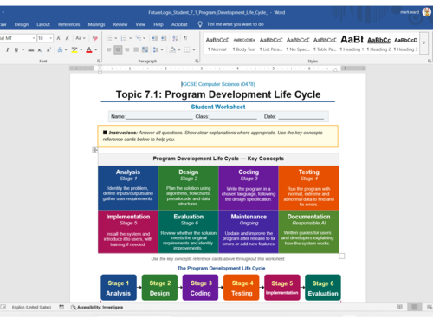
Task: Open the Styles pane launcher
Action: click(430, 61)
